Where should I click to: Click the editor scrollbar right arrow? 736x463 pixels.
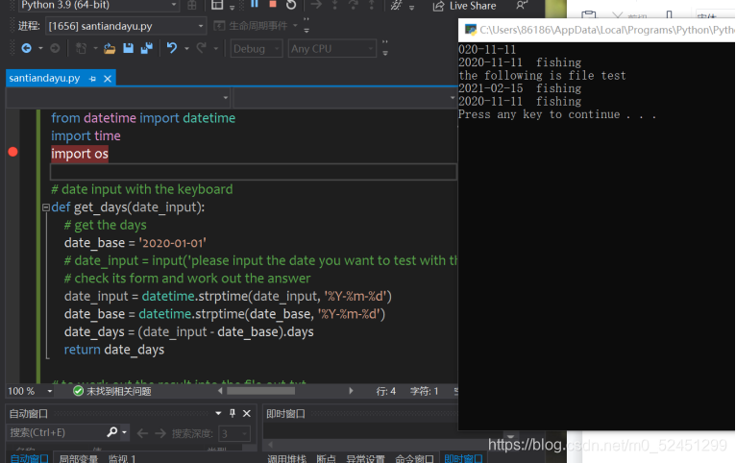pyautogui.click(x=351, y=391)
